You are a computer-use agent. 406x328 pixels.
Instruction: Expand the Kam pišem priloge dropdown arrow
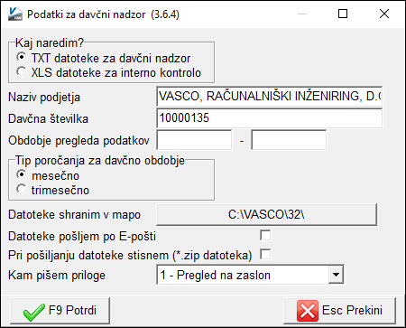tap(336, 275)
